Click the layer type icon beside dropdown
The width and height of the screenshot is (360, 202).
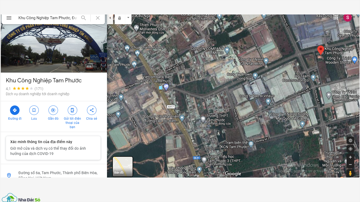click(120, 18)
